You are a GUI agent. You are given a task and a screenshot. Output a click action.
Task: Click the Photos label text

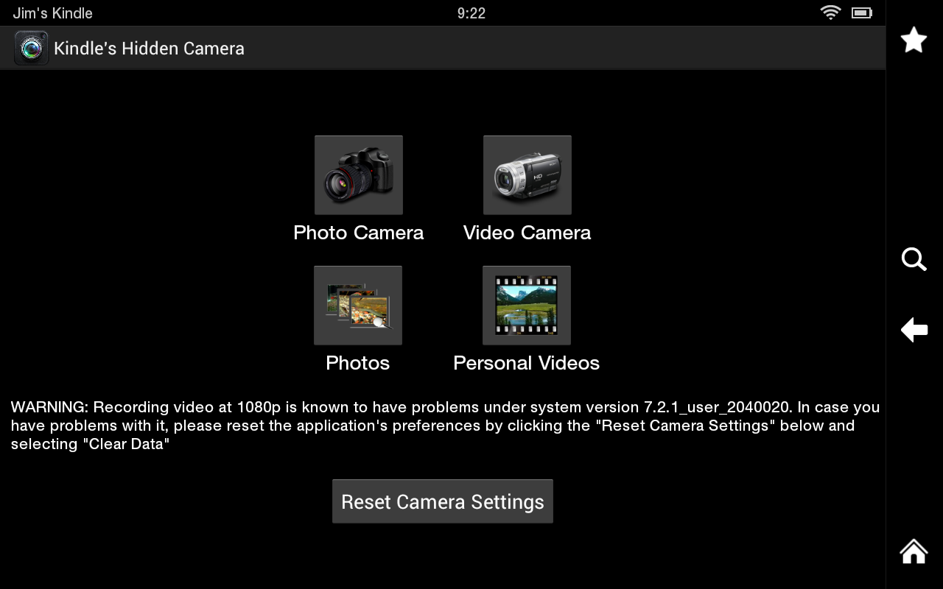[x=357, y=362]
